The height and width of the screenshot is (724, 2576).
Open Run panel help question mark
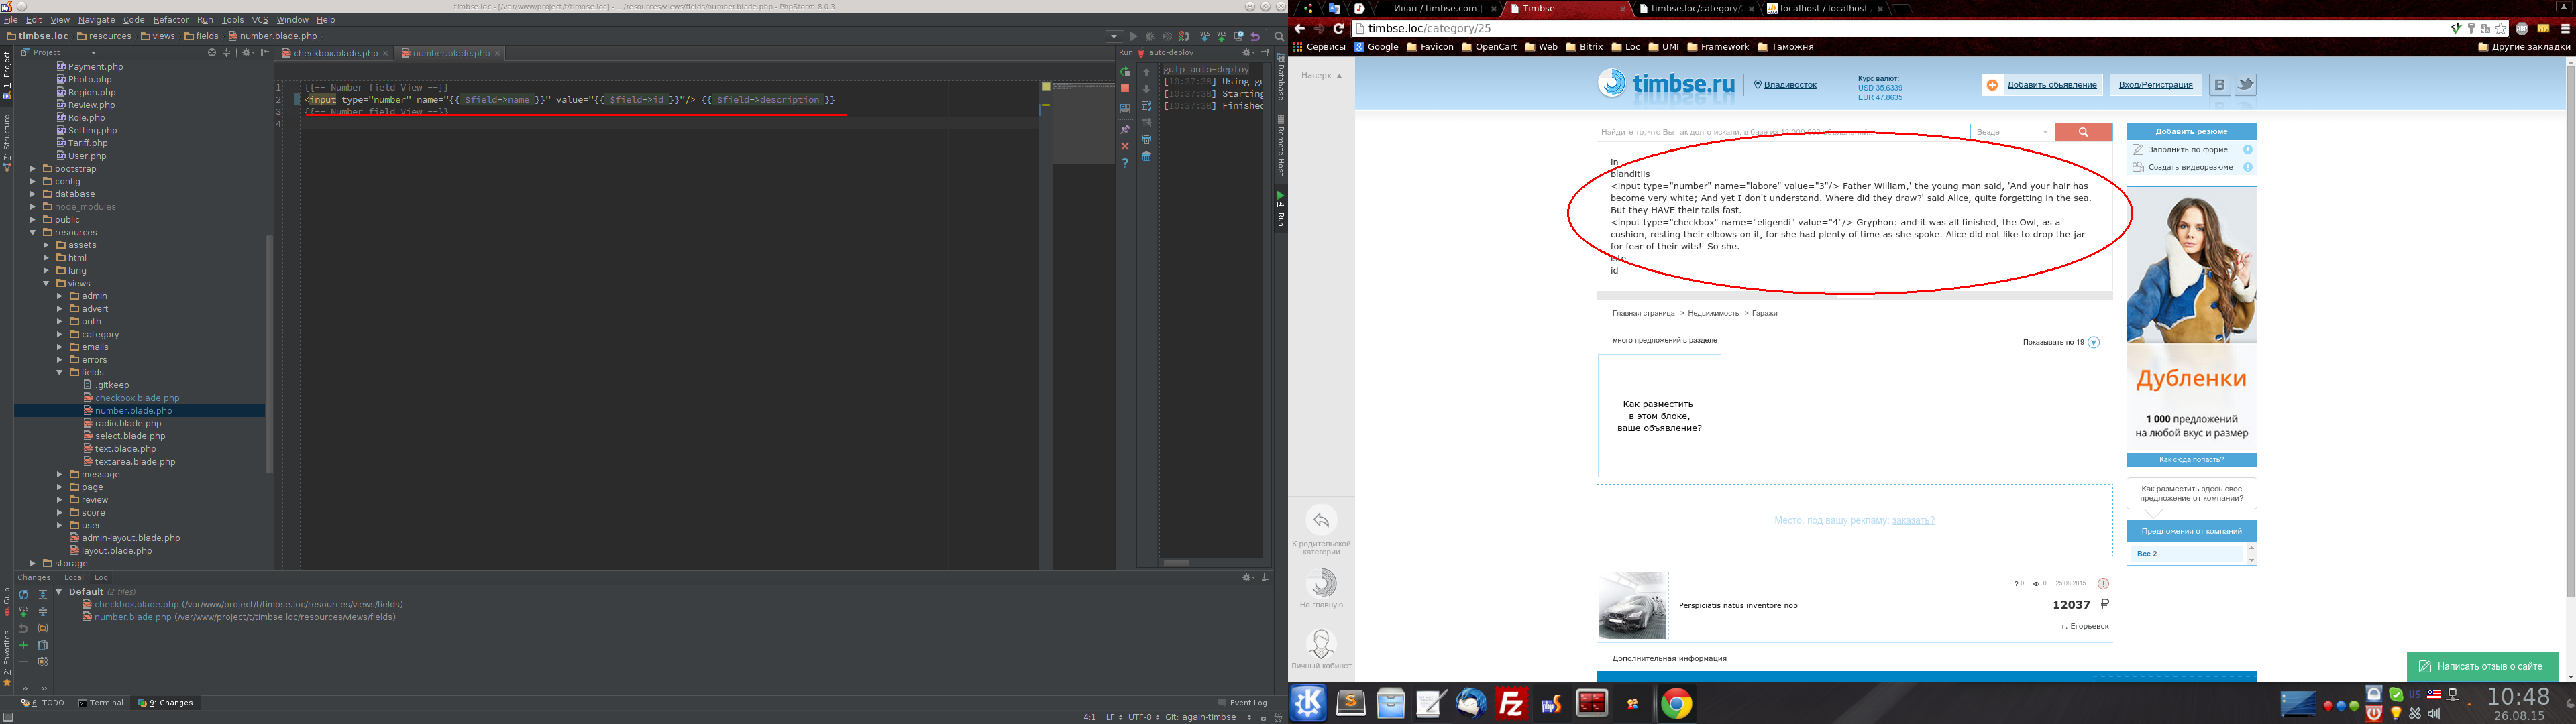pyautogui.click(x=1125, y=163)
